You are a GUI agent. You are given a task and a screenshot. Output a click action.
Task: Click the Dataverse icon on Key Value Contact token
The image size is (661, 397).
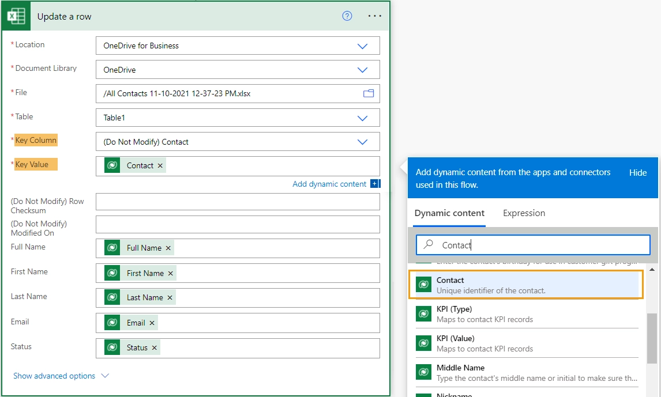(x=112, y=165)
